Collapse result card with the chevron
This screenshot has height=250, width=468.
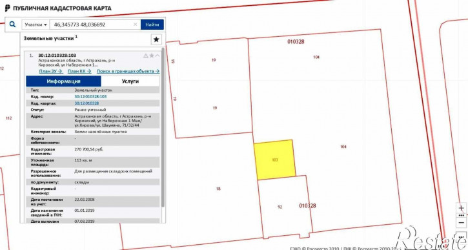(158, 56)
